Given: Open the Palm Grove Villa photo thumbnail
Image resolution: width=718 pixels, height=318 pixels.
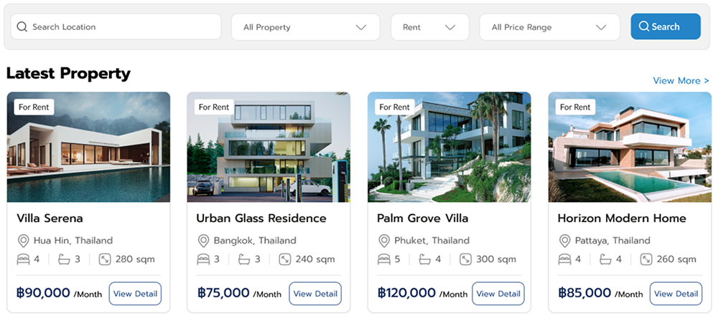Looking at the screenshot, I should click(449, 147).
